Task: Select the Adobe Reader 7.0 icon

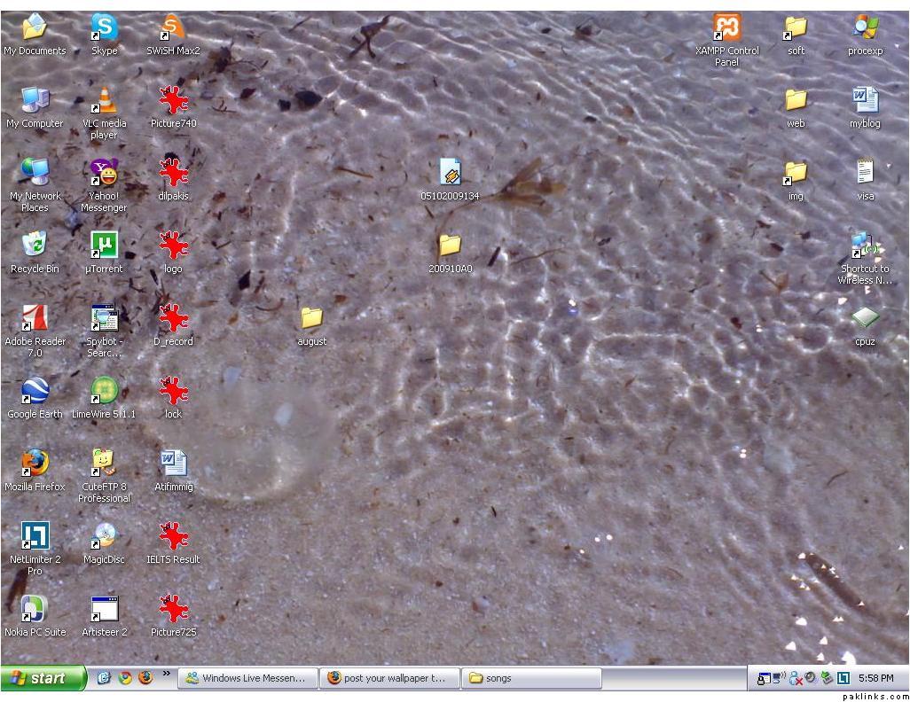Action: (x=35, y=318)
